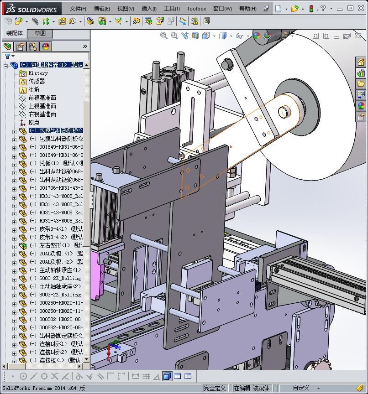Expand the 连接L板<1> component node
This screenshot has width=368, height=394.
coord(14,345)
